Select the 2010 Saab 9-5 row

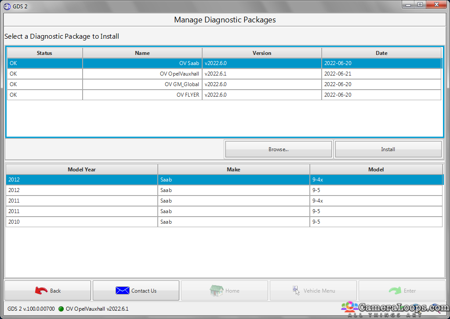pyautogui.click(x=224, y=222)
